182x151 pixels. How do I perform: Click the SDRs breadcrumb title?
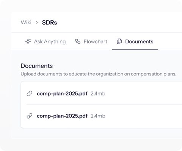[49, 23]
